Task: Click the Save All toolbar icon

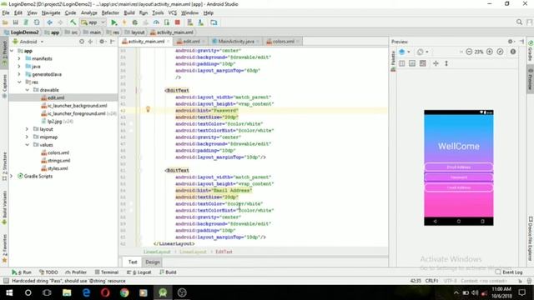Action: [x=16, y=22]
